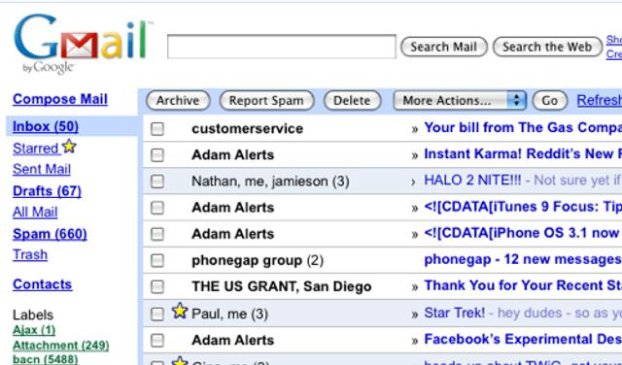Viewport: 622px width, 365px height.
Task: Tick the checkbox for phonegap group
Action: [x=157, y=261]
